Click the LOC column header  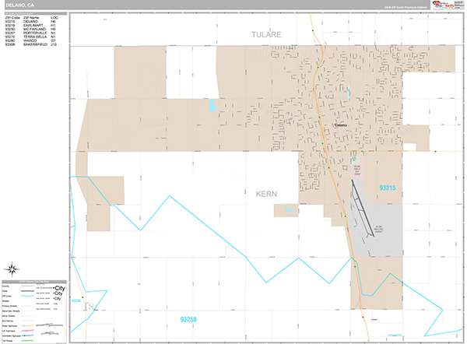(54, 18)
